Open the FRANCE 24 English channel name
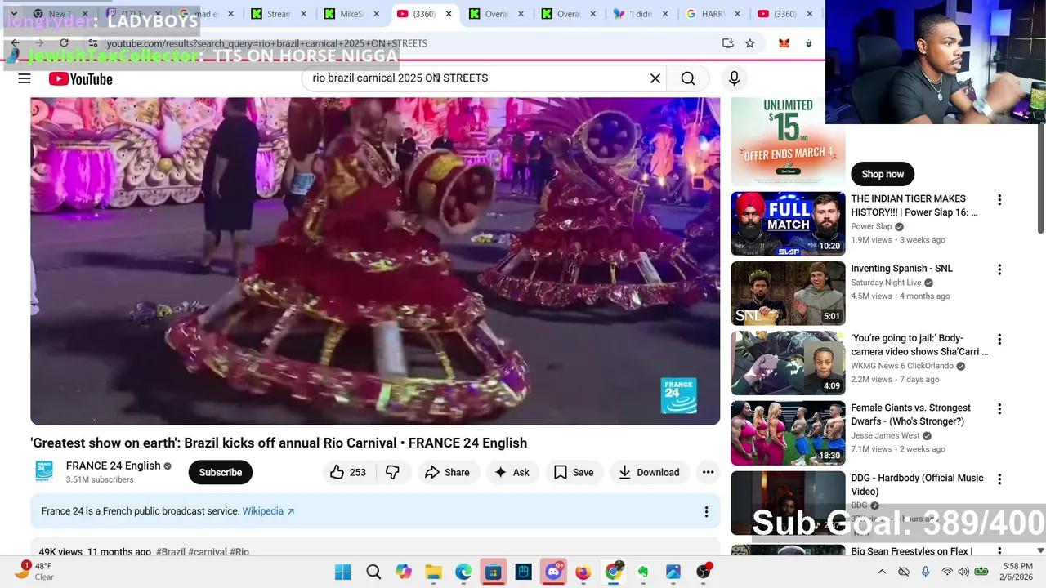The image size is (1046, 588). [113, 465]
